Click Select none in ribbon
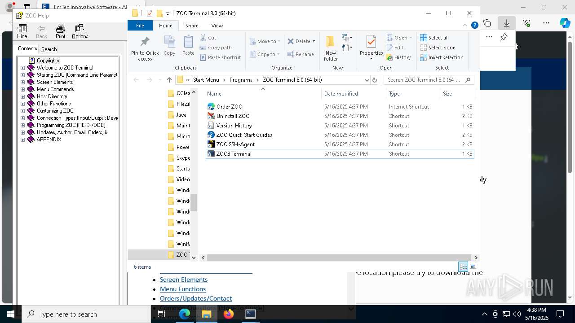The width and height of the screenshot is (575, 323). click(438, 48)
